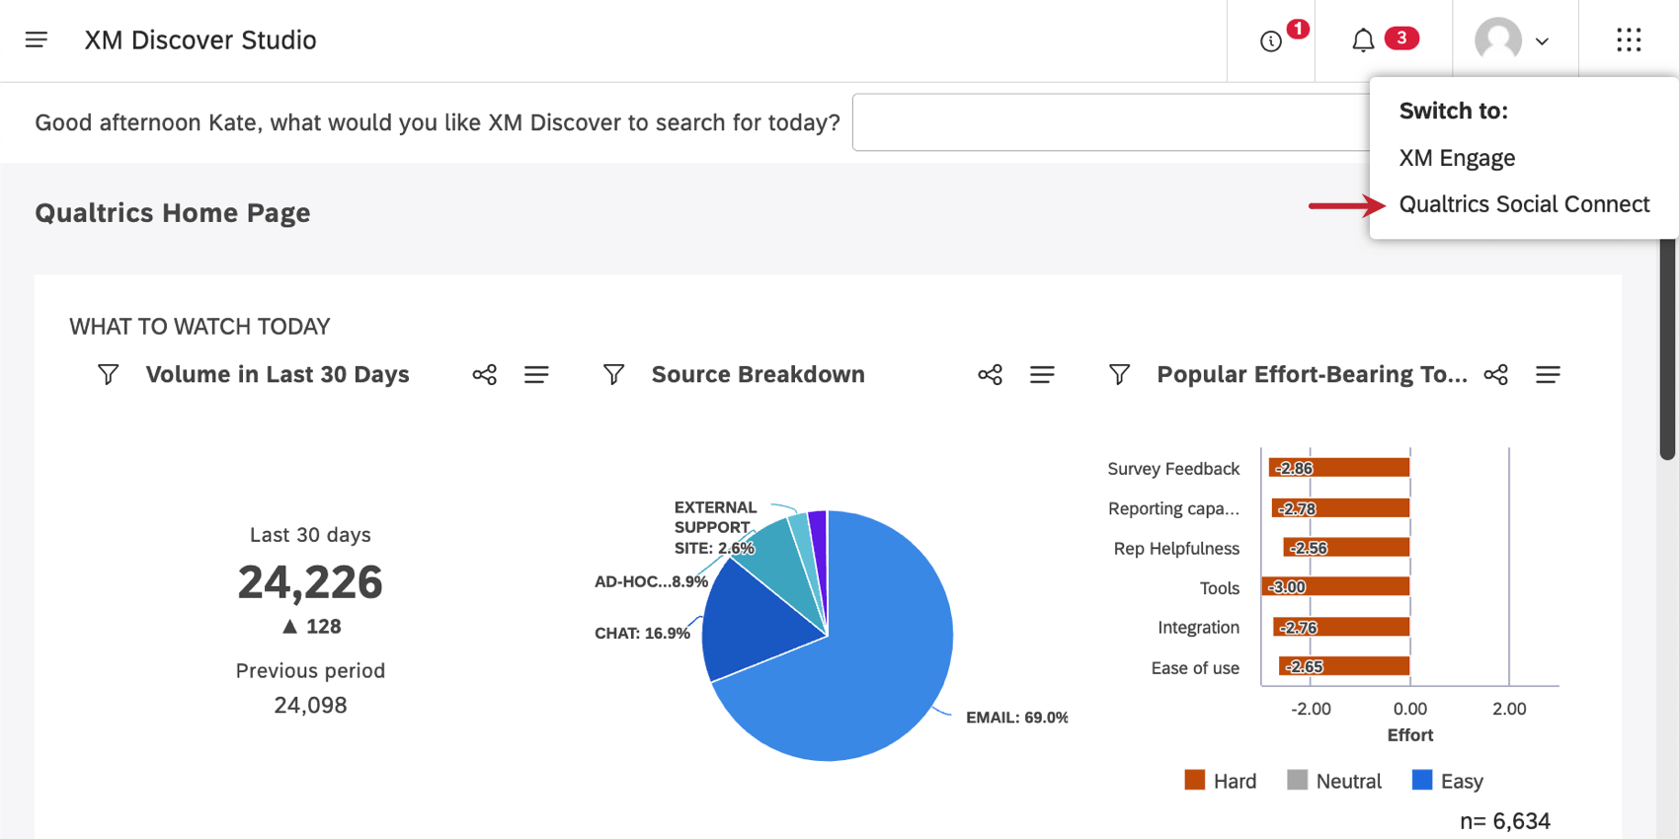Open the Popular Effort-Bearing Topics widget menu
Image resolution: width=1679 pixels, height=839 pixels.
tap(1548, 375)
